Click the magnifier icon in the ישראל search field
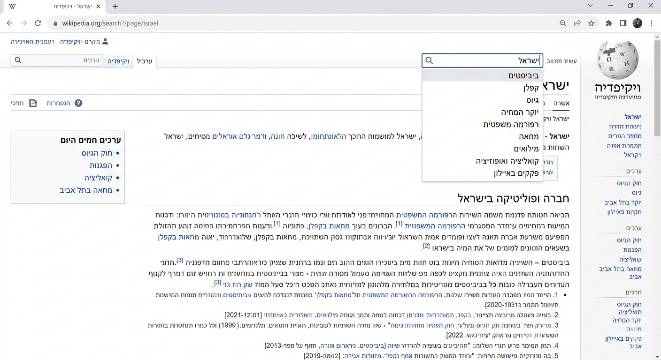Image resolution: width=661 pixels, height=360 pixels. [x=429, y=60]
